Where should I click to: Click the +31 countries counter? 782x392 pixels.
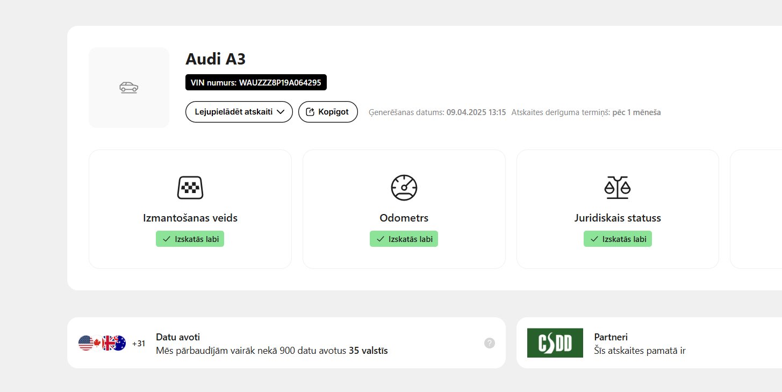(x=139, y=344)
